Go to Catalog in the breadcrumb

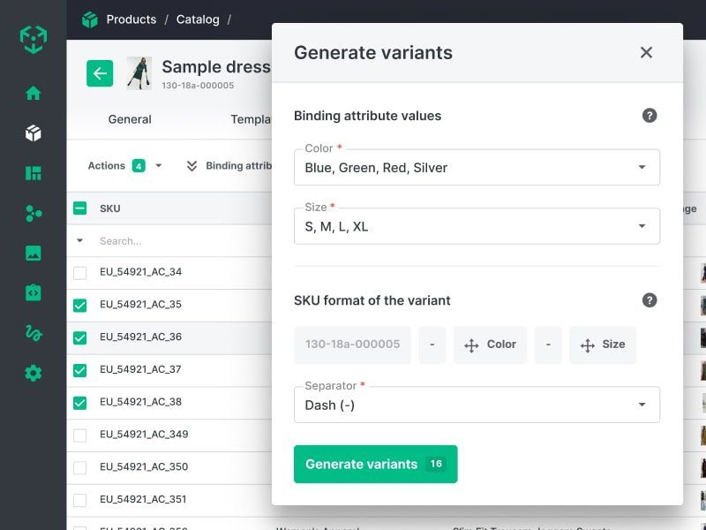tap(198, 19)
